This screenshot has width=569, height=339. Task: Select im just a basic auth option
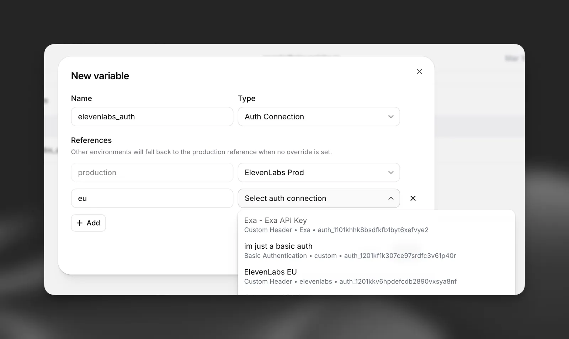tap(376, 251)
